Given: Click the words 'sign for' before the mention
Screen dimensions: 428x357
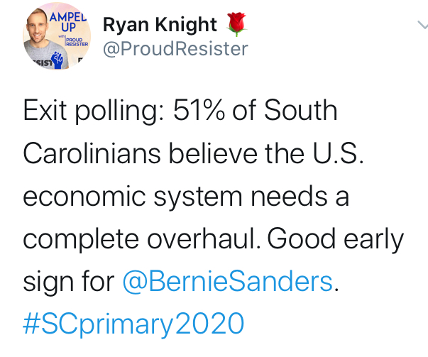Looking at the screenshot, I should [69, 282].
